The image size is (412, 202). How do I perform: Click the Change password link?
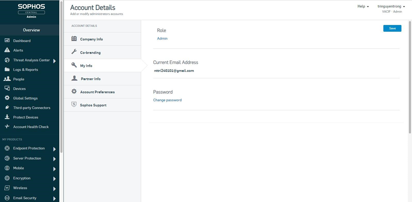tap(167, 100)
